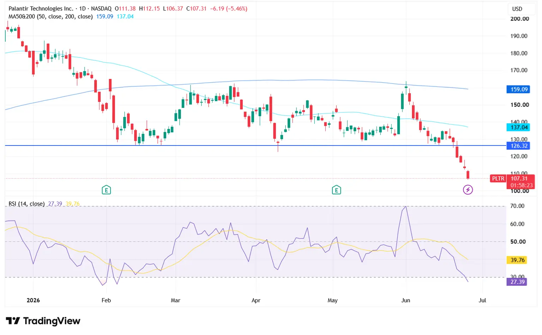This screenshot has width=542, height=335.
Task: Click the 200.00 price axis label
Action: tap(519, 19)
